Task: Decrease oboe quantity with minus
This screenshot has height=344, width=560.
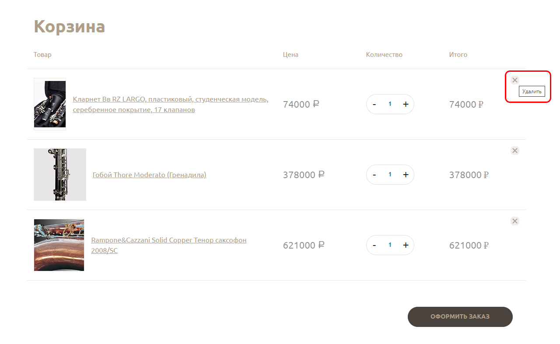Action: (374, 175)
